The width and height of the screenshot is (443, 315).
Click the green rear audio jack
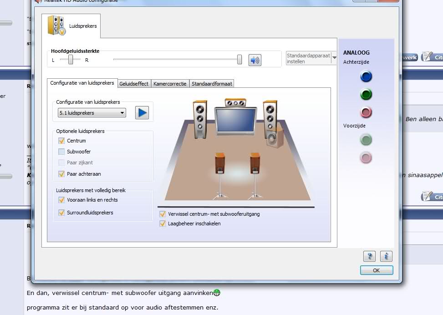366,94
